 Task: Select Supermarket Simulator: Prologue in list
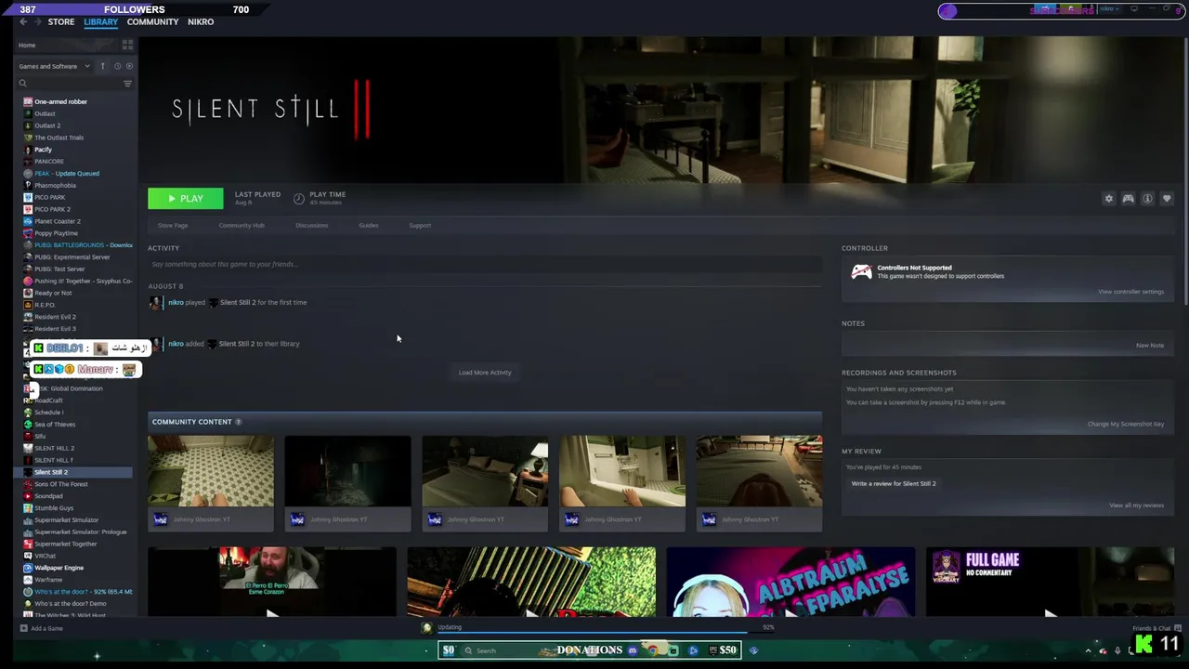tap(80, 532)
